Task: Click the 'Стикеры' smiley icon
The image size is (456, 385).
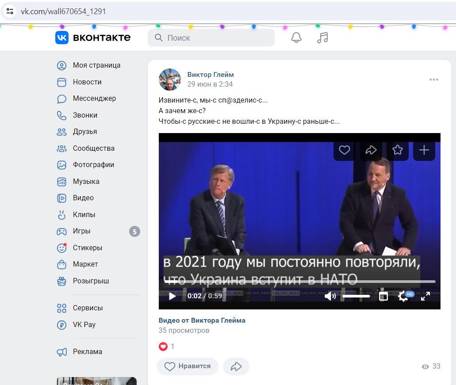Action: tap(61, 248)
